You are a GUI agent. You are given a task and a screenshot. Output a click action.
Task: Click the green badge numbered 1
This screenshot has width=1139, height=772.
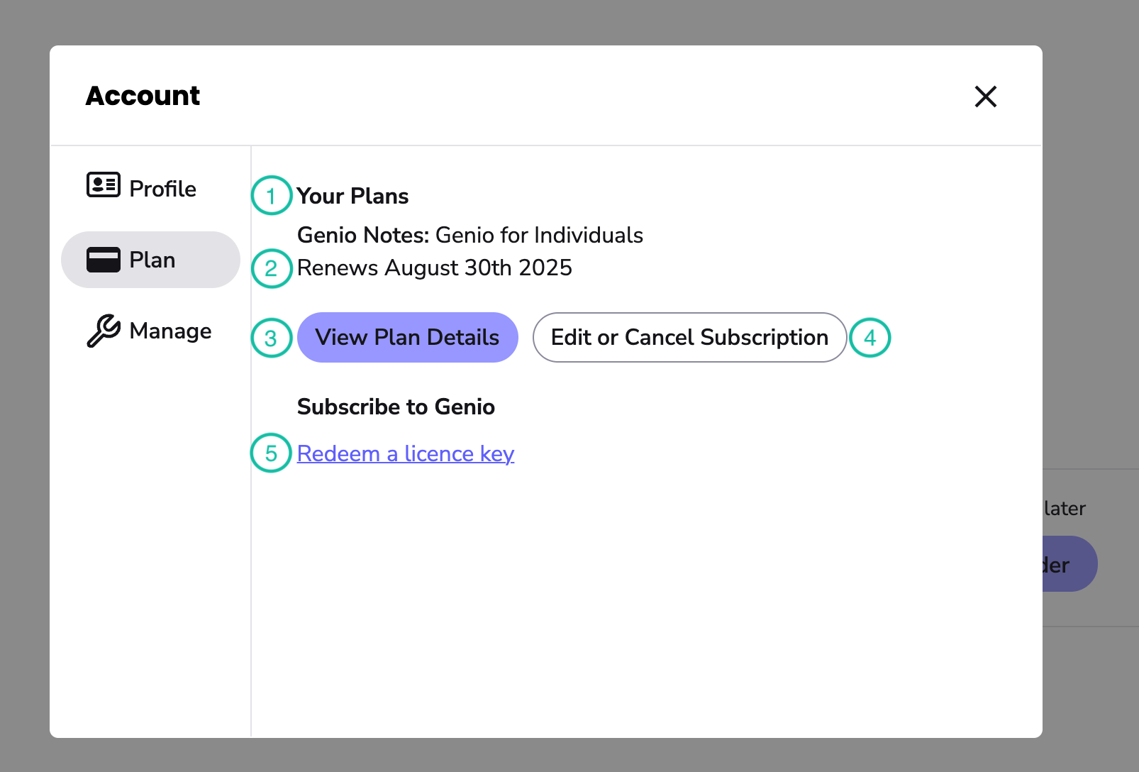coord(271,196)
